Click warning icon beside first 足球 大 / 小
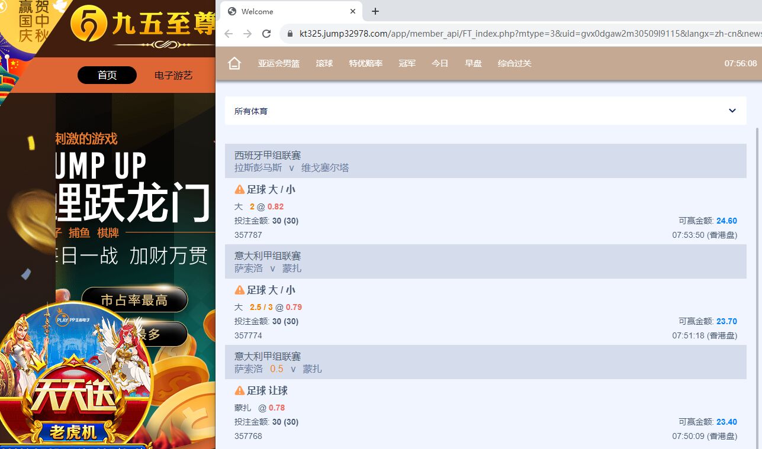The width and height of the screenshot is (762, 449). click(x=240, y=189)
